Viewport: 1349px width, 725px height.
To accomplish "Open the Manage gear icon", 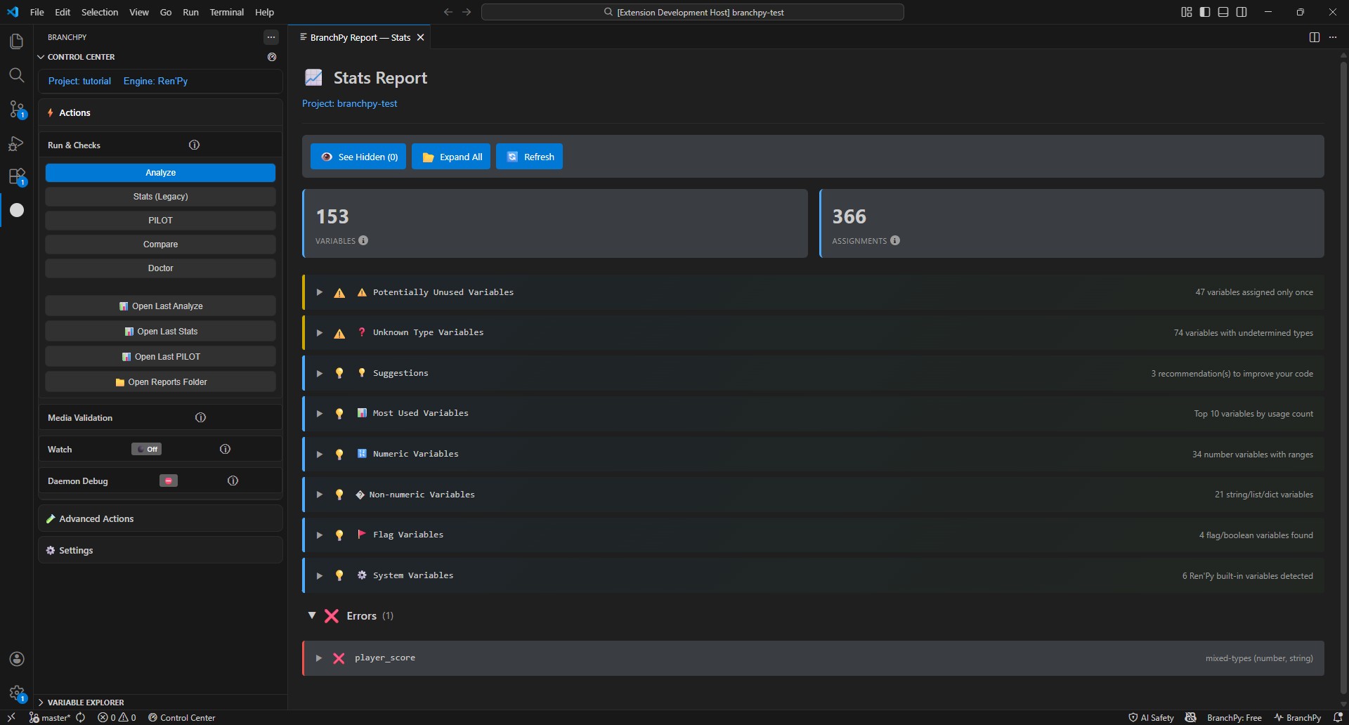I will (x=16, y=693).
